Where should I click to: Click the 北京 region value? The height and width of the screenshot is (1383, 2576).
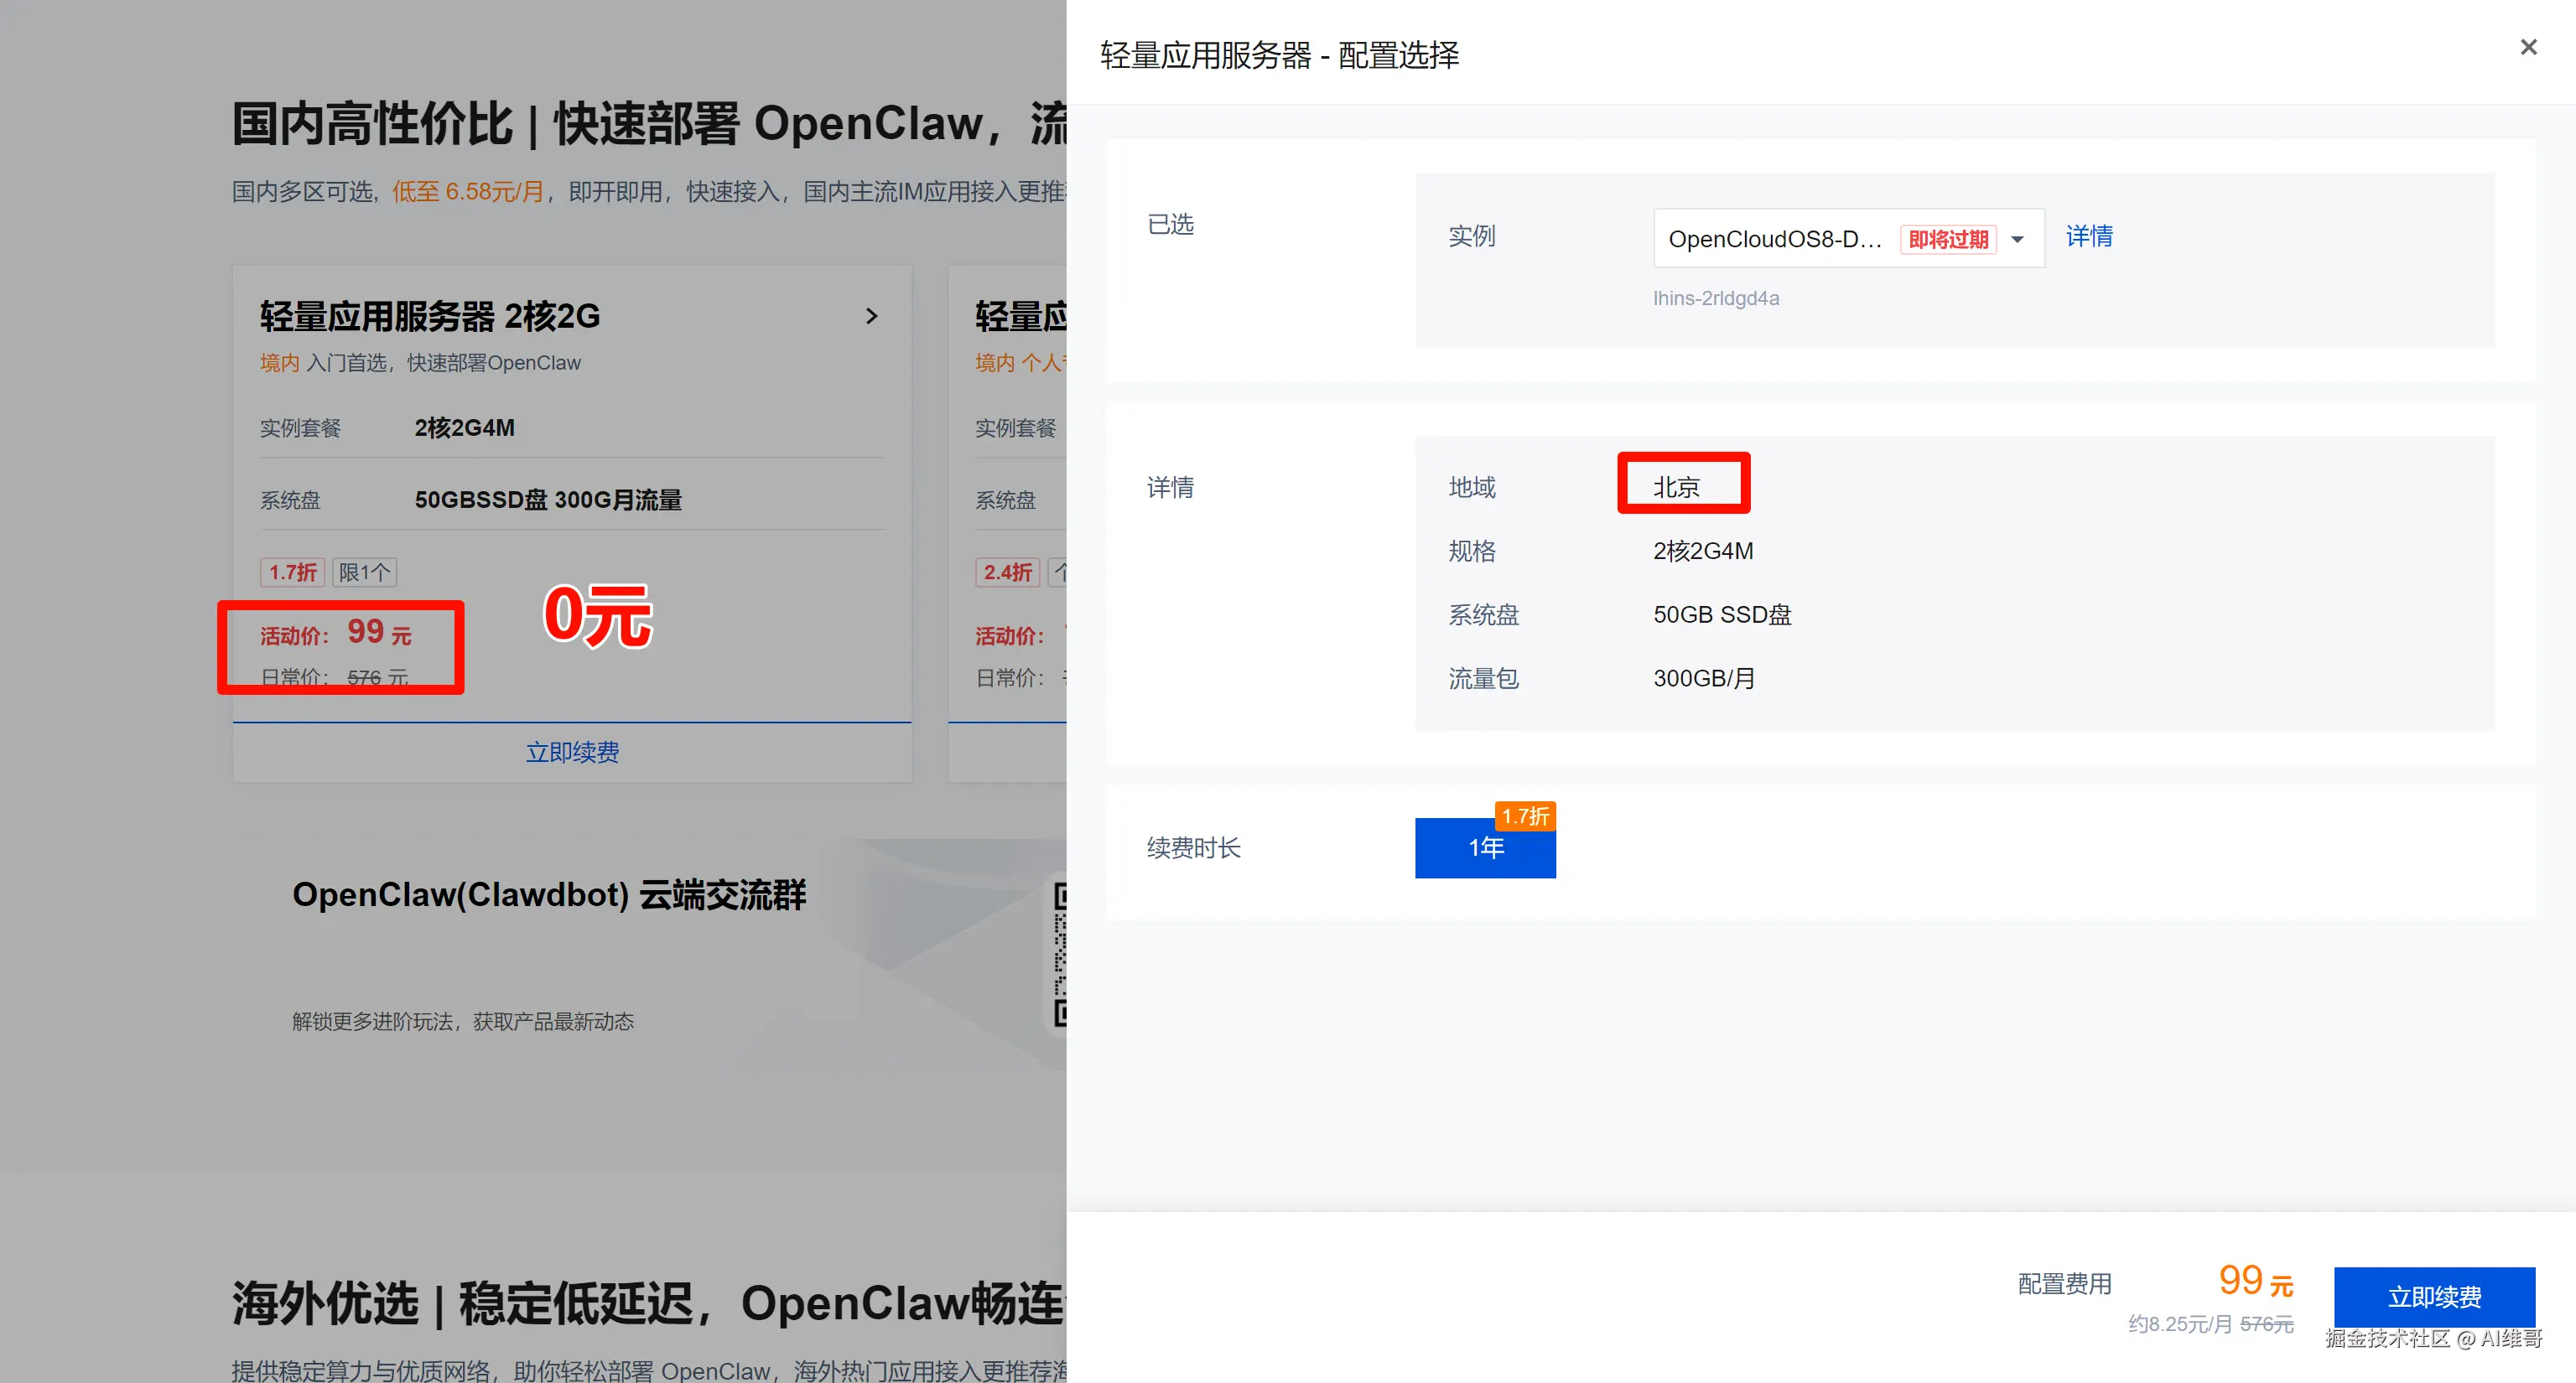(1676, 487)
